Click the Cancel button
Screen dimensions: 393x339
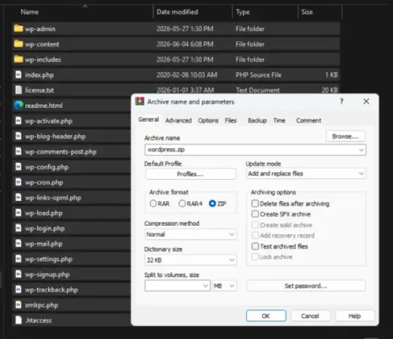click(x=310, y=315)
